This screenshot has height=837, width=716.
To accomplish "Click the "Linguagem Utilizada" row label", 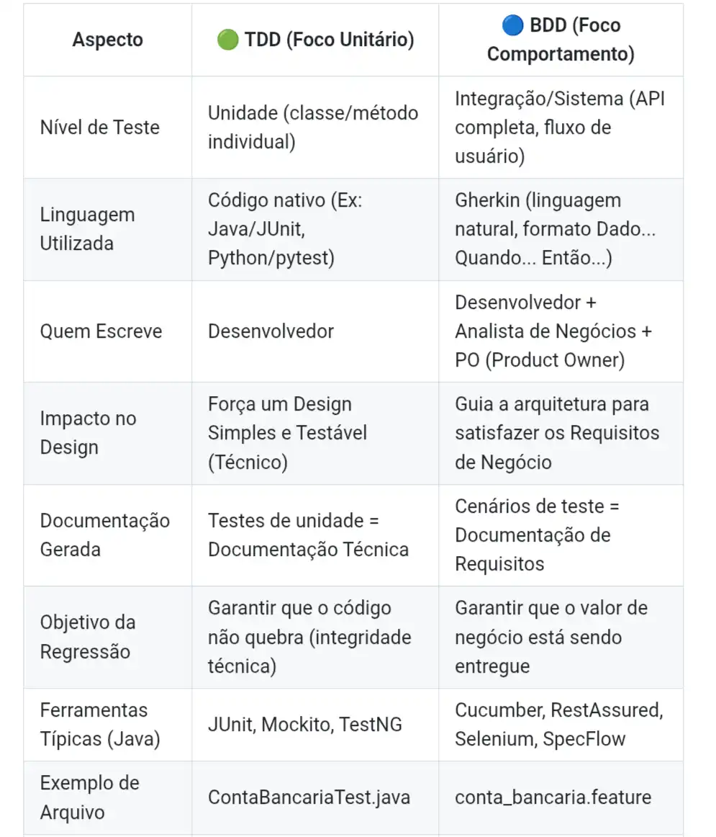I will [x=87, y=229].
